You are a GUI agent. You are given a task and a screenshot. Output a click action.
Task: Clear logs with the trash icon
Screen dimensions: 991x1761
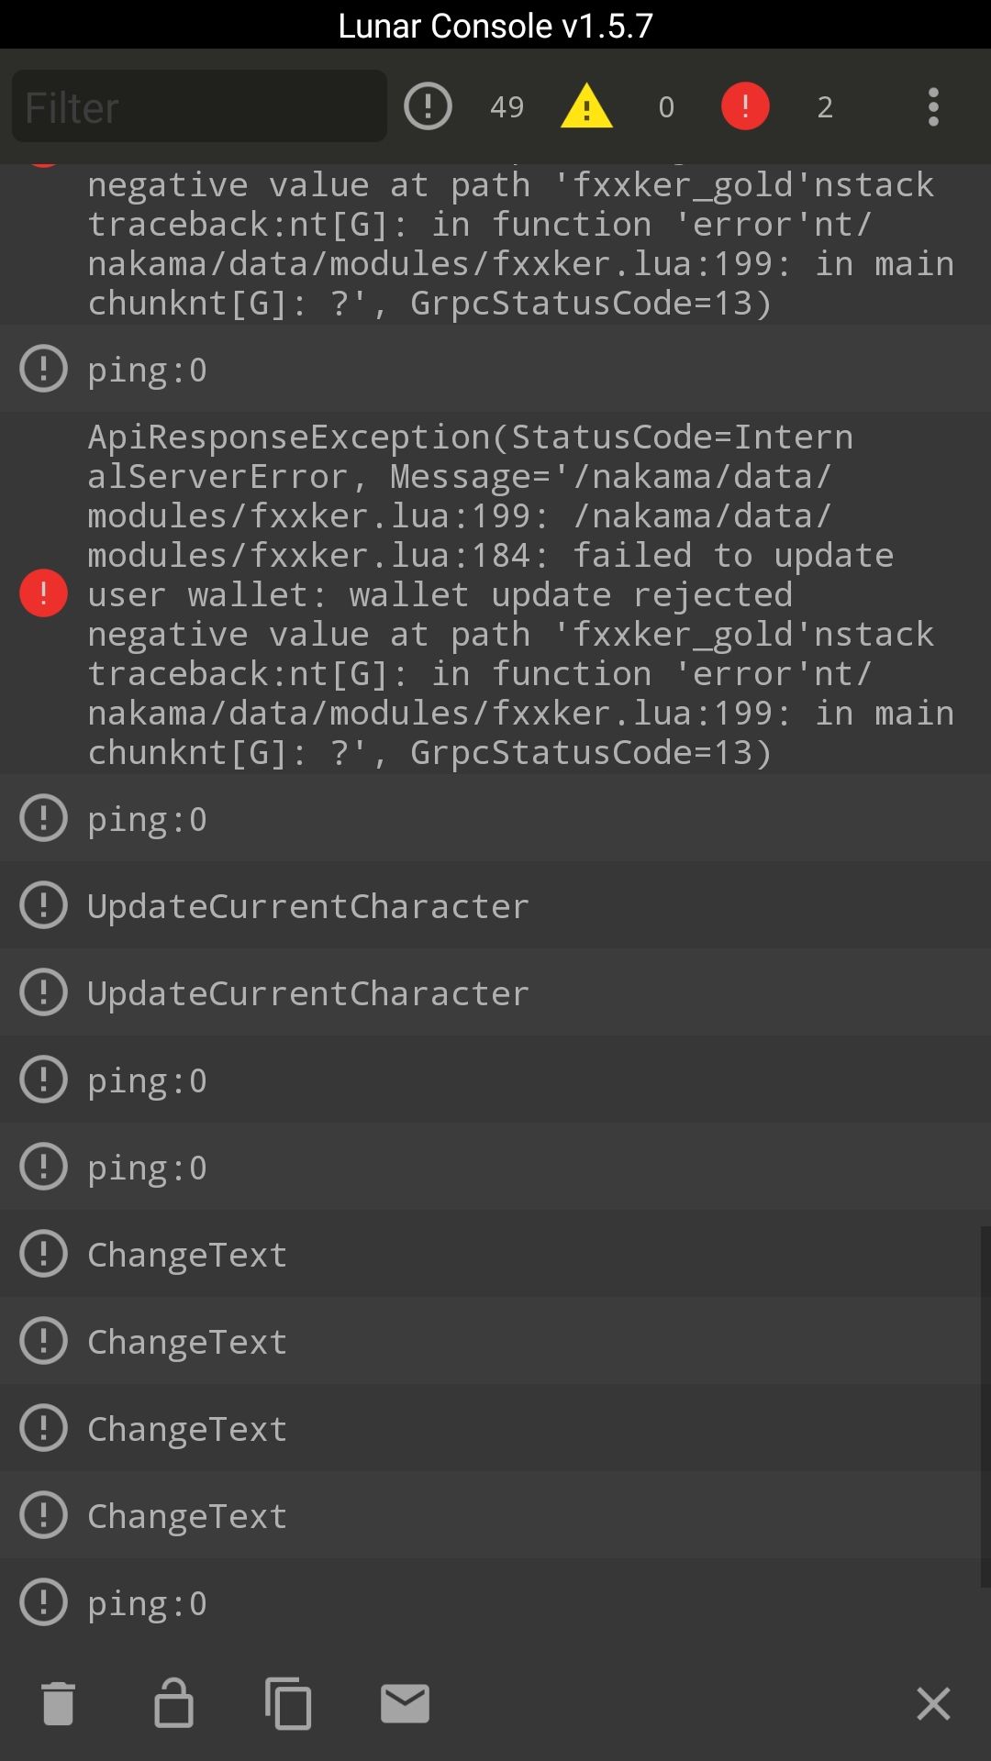(58, 1703)
